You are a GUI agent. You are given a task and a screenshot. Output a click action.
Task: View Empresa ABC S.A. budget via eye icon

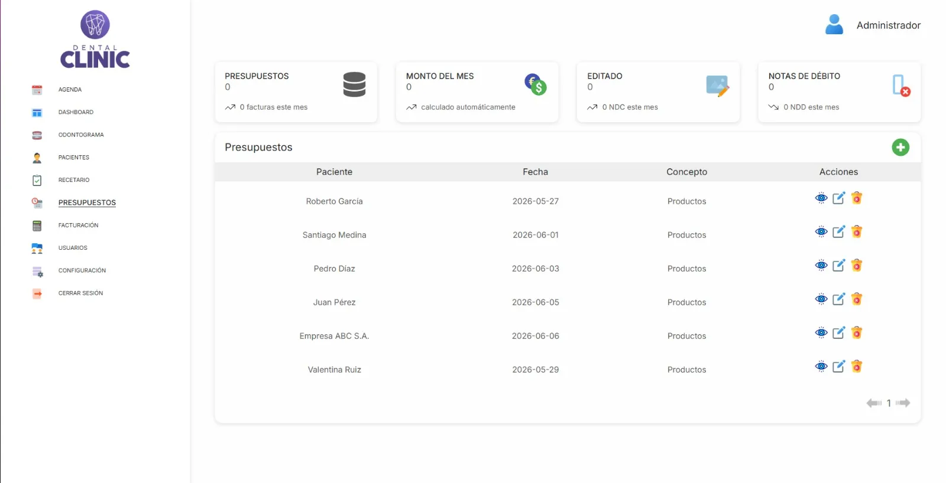pos(821,333)
